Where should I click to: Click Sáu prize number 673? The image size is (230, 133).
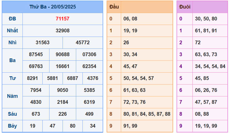click(x=36, y=114)
